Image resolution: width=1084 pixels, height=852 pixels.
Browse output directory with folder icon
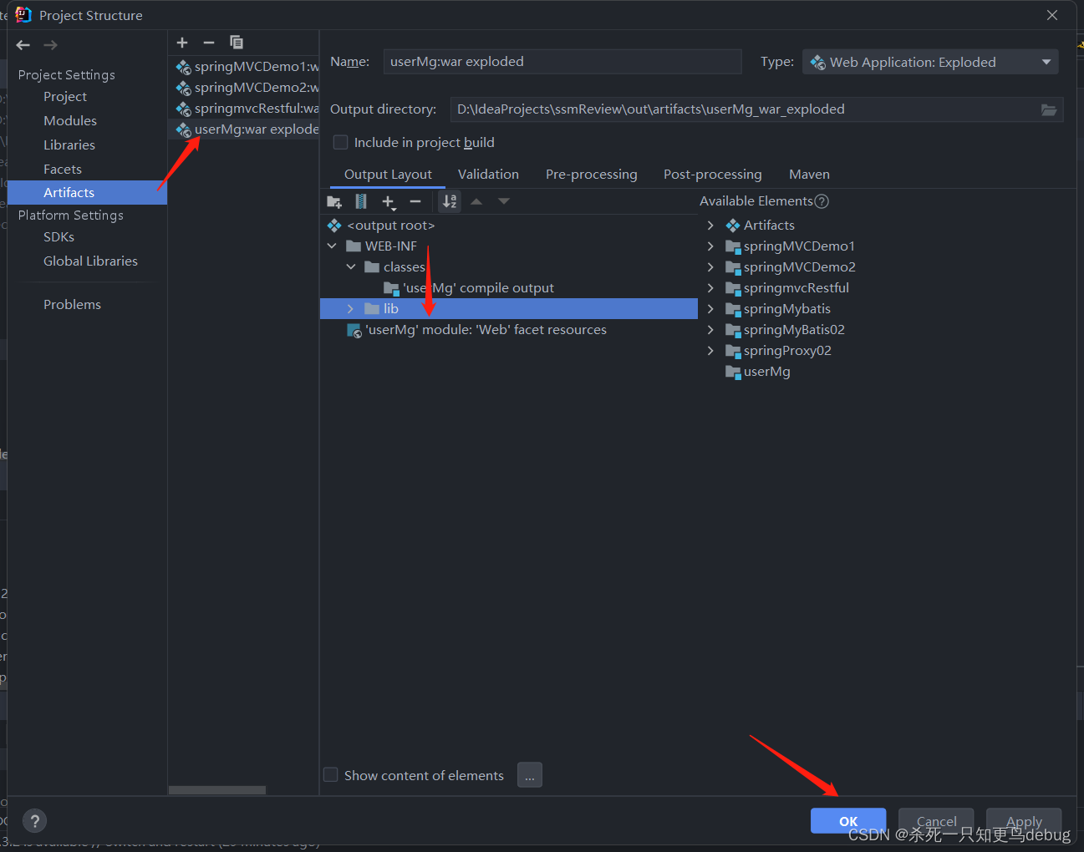pyautogui.click(x=1049, y=109)
